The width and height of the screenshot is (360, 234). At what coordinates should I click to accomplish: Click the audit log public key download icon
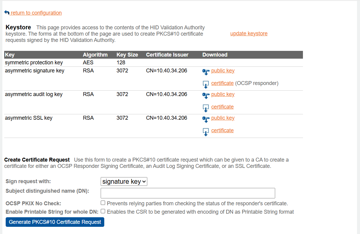tap(206, 95)
